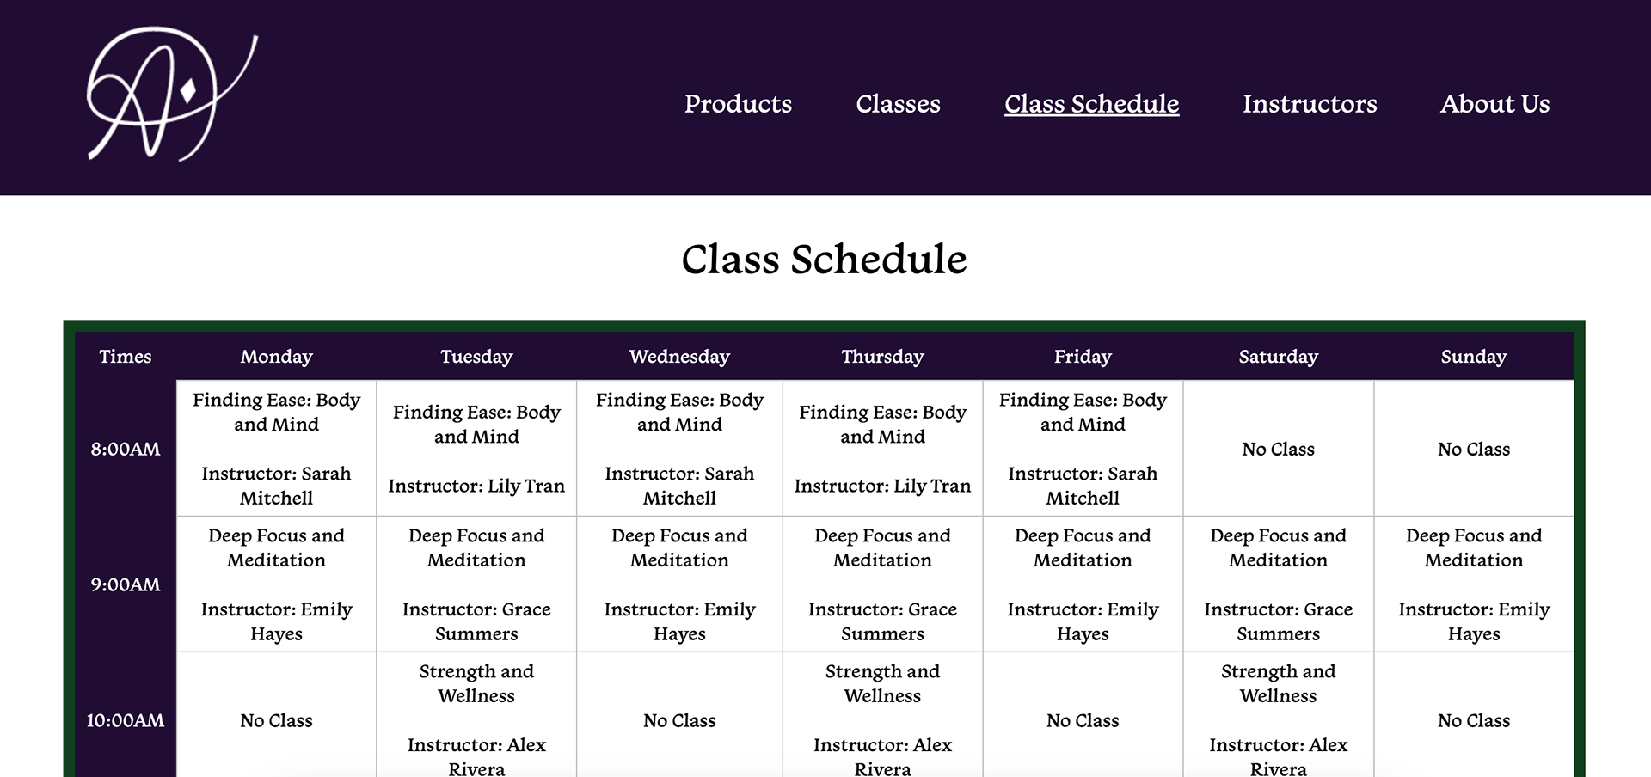1651x777 pixels.
Task: Click the Class Schedule page heading
Action: pyautogui.click(x=824, y=259)
